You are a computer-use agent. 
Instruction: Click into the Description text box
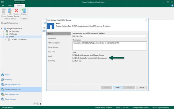point(110,46)
